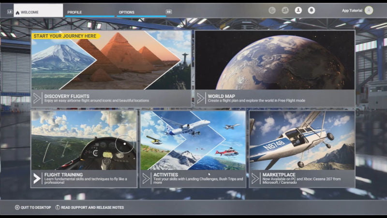Click the Discovery Flights arrow icon

(x=37, y=99)
